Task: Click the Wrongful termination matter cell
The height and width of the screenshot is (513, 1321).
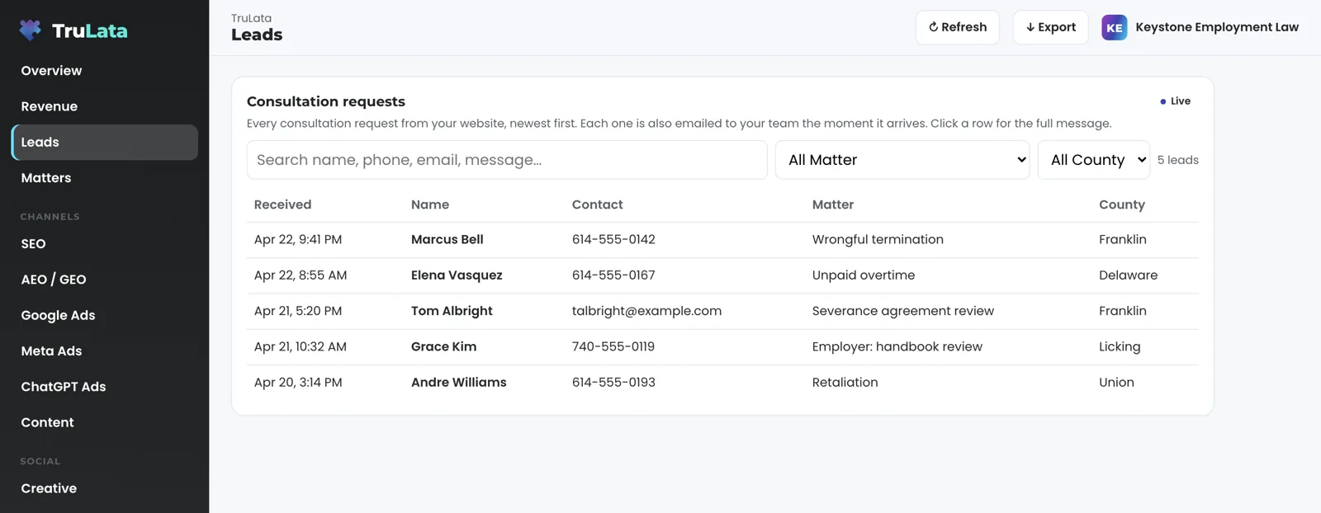Action: (878, 240)
